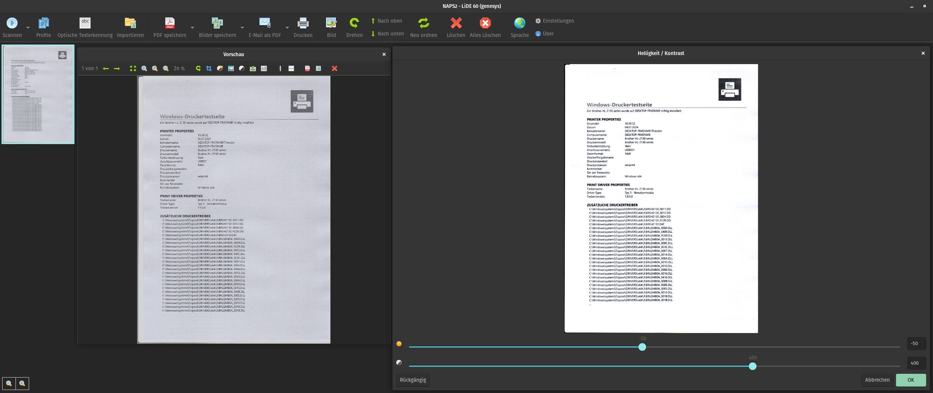Click the sharpen image icon in Vorschau

point(253,69)
